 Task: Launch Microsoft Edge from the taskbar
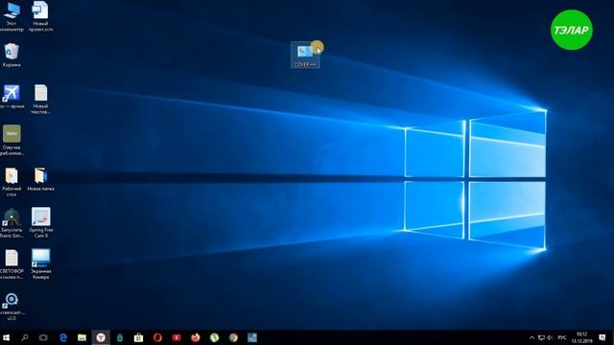pyautogui.click(x=62, y=337)
